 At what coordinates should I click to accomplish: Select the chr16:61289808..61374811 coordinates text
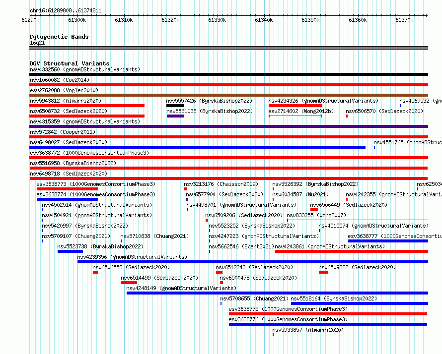pos(66,11)
